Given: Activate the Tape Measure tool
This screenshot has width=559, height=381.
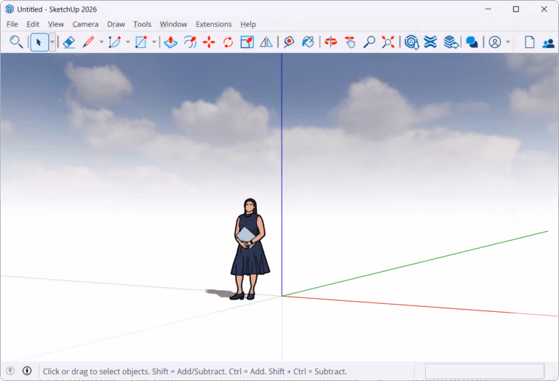Looking at the screenshot, I should point(289,42).
